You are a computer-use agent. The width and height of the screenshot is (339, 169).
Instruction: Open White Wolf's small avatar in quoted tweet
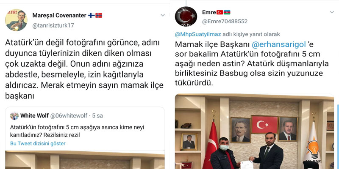point(14,116)
